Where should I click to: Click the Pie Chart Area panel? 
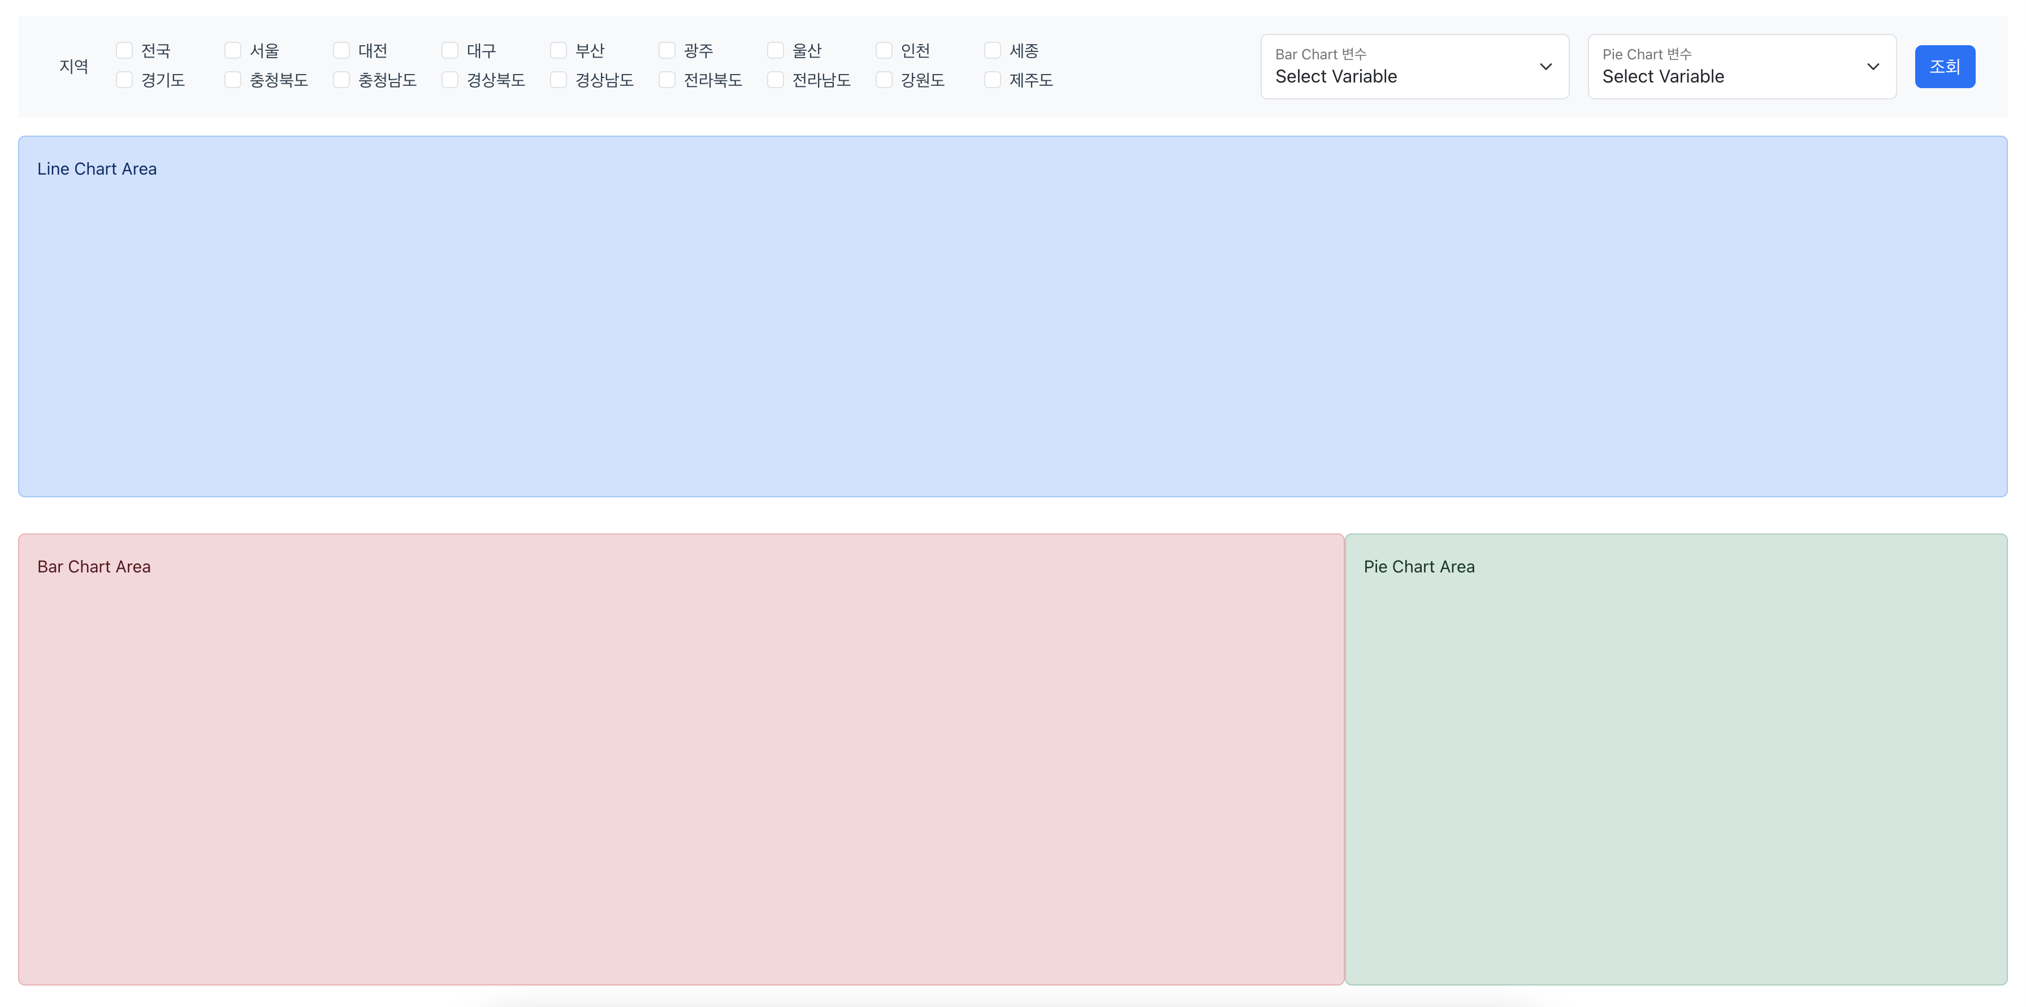[x=1675, y=758]
